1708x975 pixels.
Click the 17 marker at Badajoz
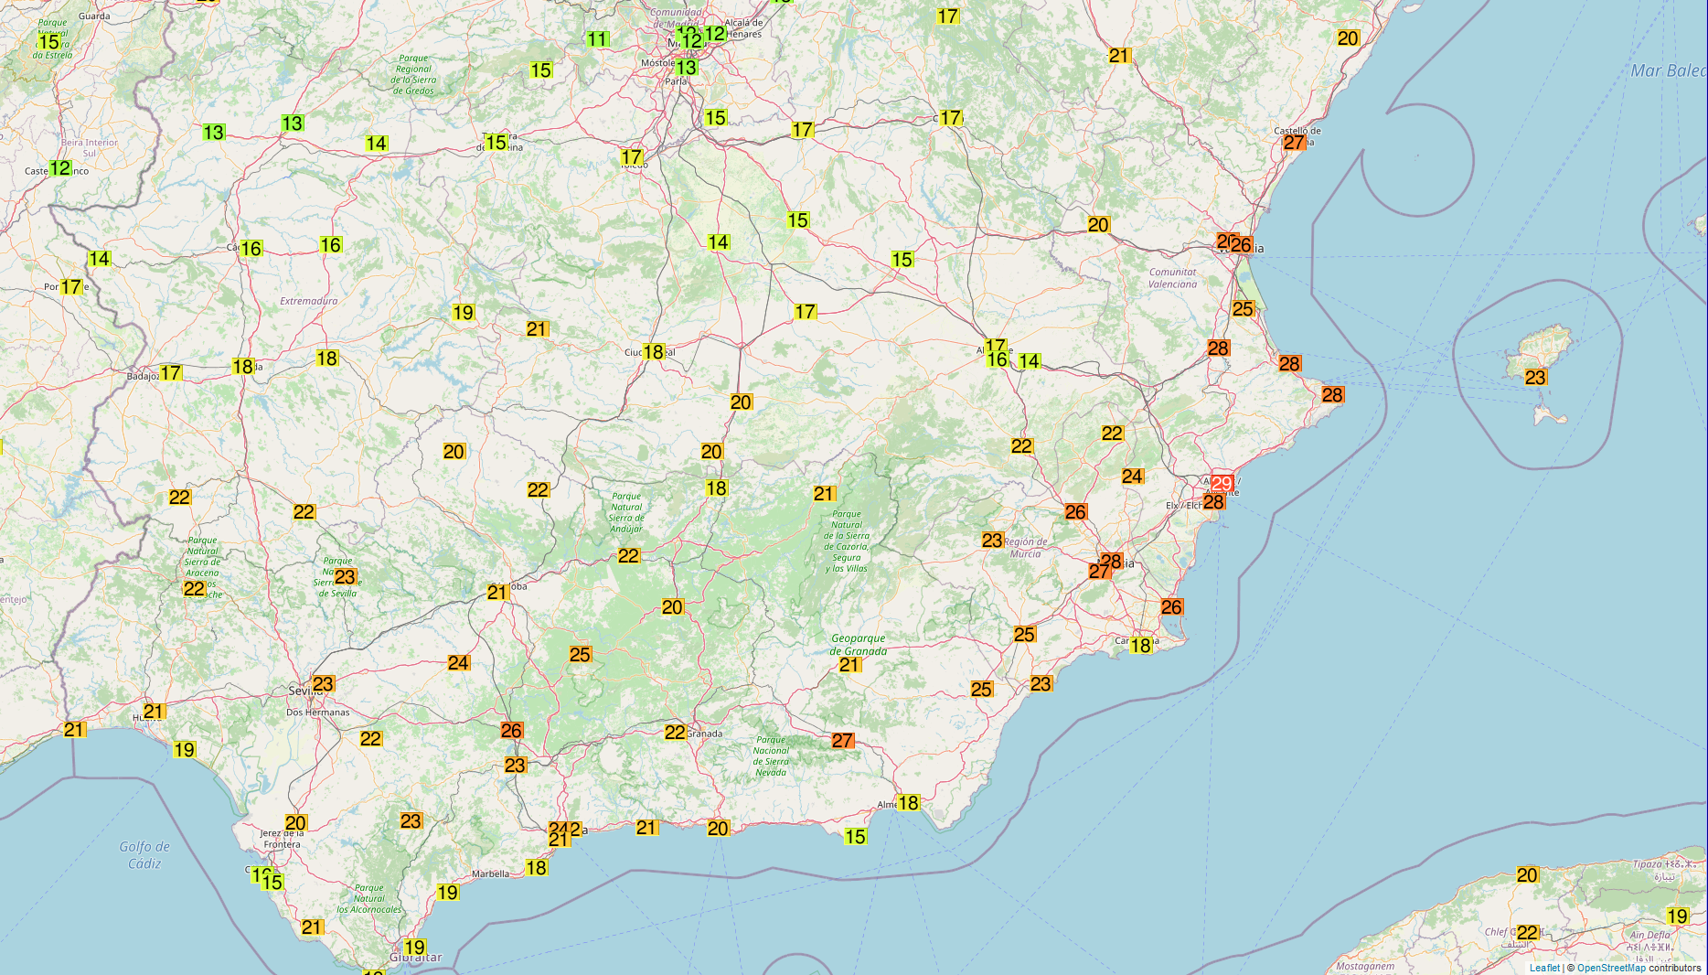point(170,373)
